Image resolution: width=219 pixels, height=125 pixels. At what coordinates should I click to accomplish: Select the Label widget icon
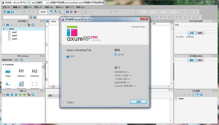point(8,84)
